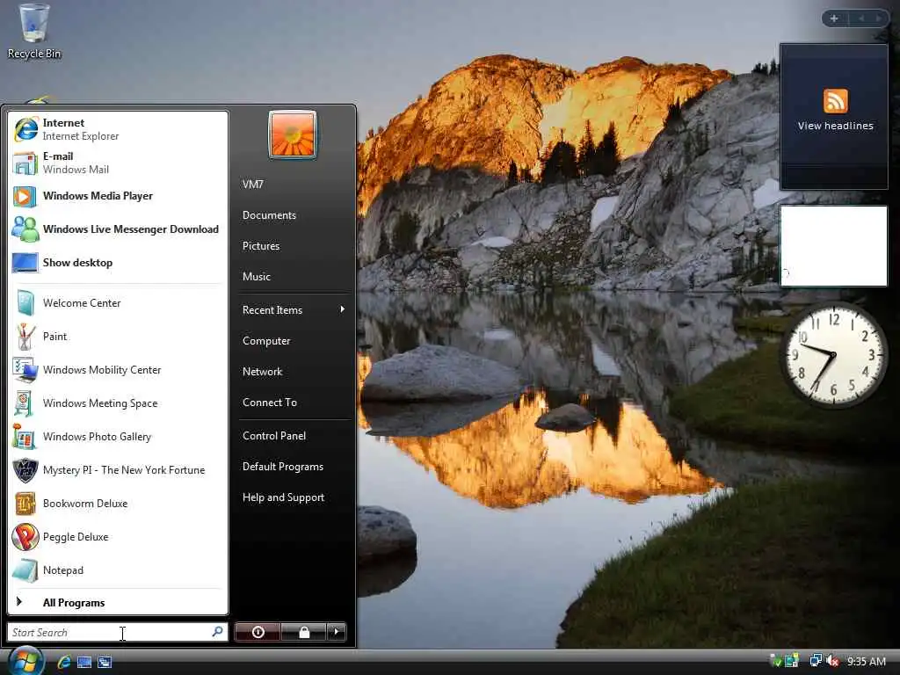Click muted volume tray icon
This screenshot has height=675, width=900.
pos(832,661)
